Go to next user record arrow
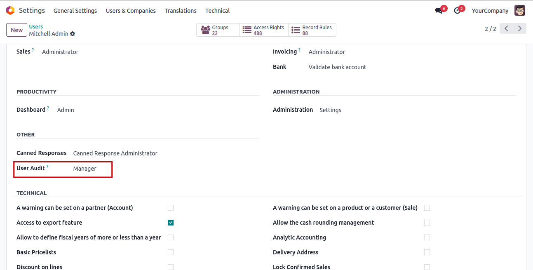 (x=520, y=28)
